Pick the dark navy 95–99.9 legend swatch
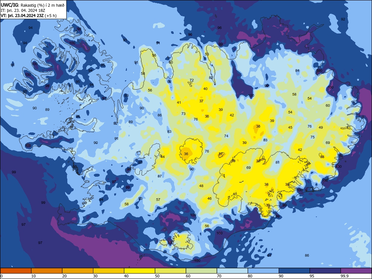The image size is (372, 279). (x=325, y=271)
